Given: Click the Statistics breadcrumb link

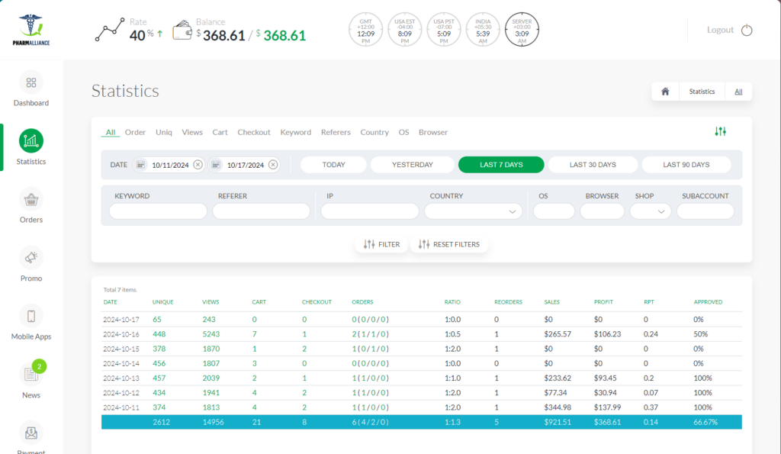Looking at the screenshot, I should 702,92.
